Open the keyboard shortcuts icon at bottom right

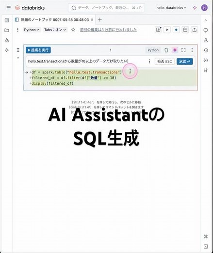pyautogui.click(x=206, y=236)
